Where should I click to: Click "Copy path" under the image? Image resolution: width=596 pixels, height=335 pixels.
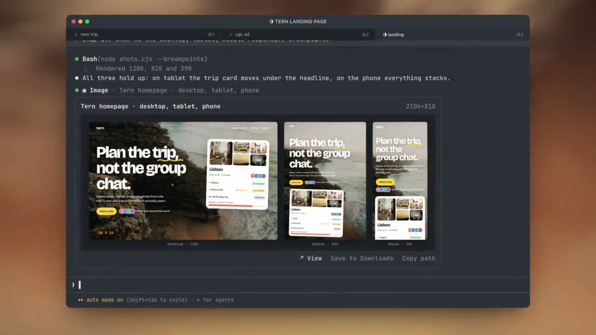coord(419,258)
